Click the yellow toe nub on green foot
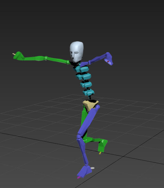 point(100,153)
